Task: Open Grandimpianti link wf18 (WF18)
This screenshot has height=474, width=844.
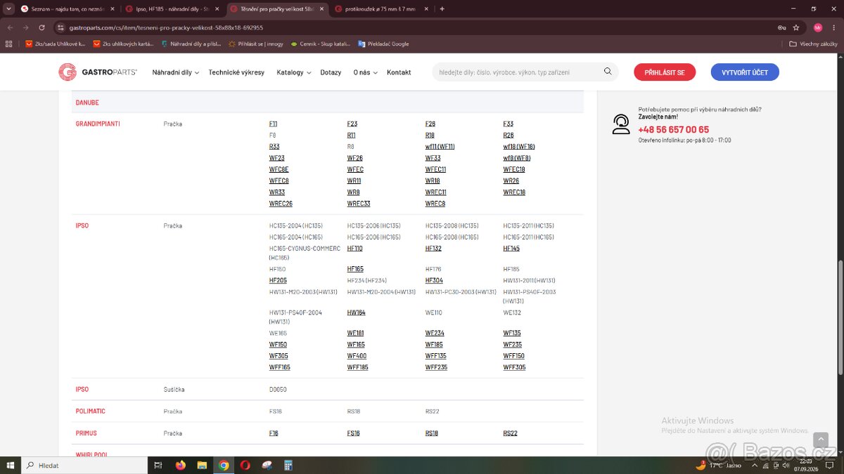Action: tap(519, 147)
